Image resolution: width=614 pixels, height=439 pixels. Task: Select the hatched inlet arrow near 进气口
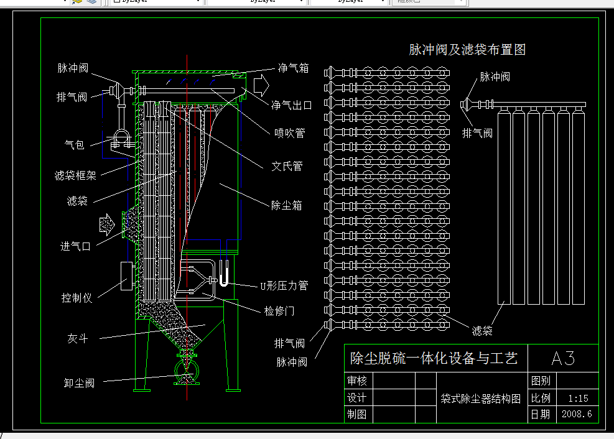pos(107,224)
